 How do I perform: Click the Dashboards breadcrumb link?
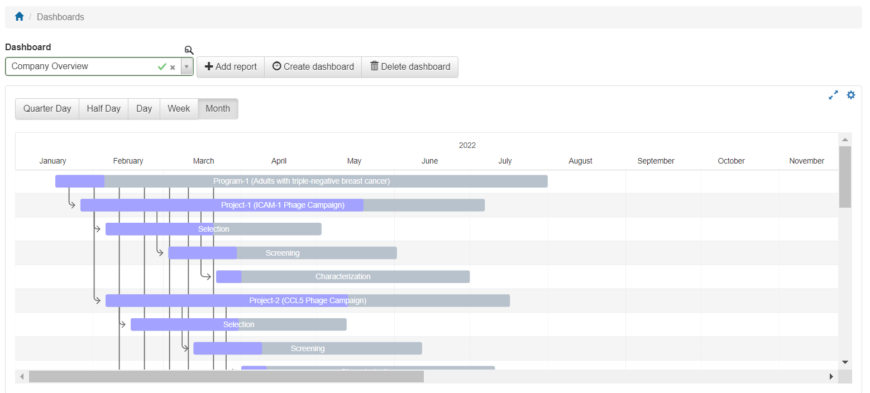click(60, 17)
